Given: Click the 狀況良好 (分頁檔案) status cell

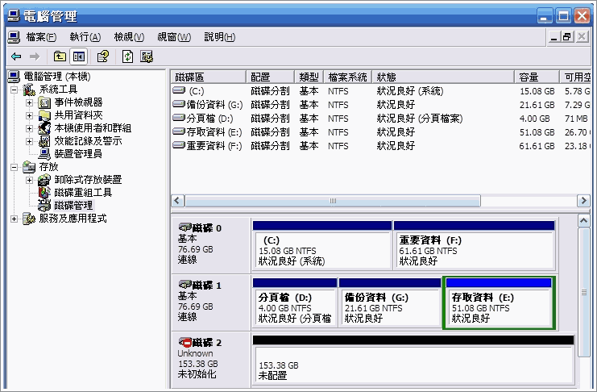Looking at the screenshot, I should pyautogui.click(x=420, y=119).
